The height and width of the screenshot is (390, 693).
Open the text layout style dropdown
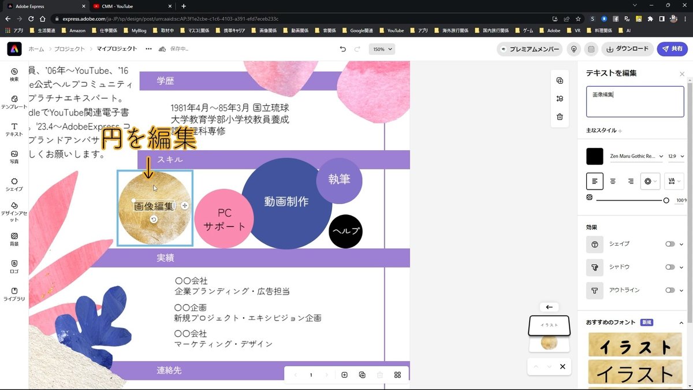tap(650, 181)
